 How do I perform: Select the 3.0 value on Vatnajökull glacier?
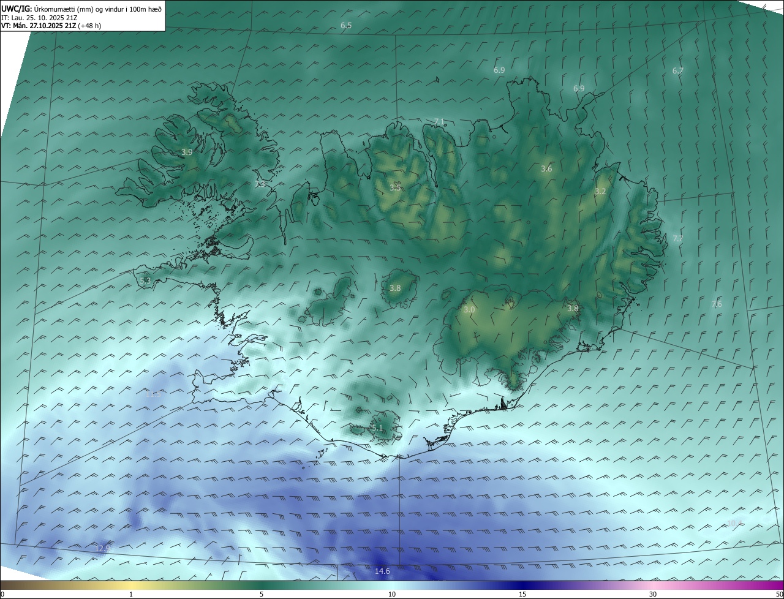click(x=469, y=310)
